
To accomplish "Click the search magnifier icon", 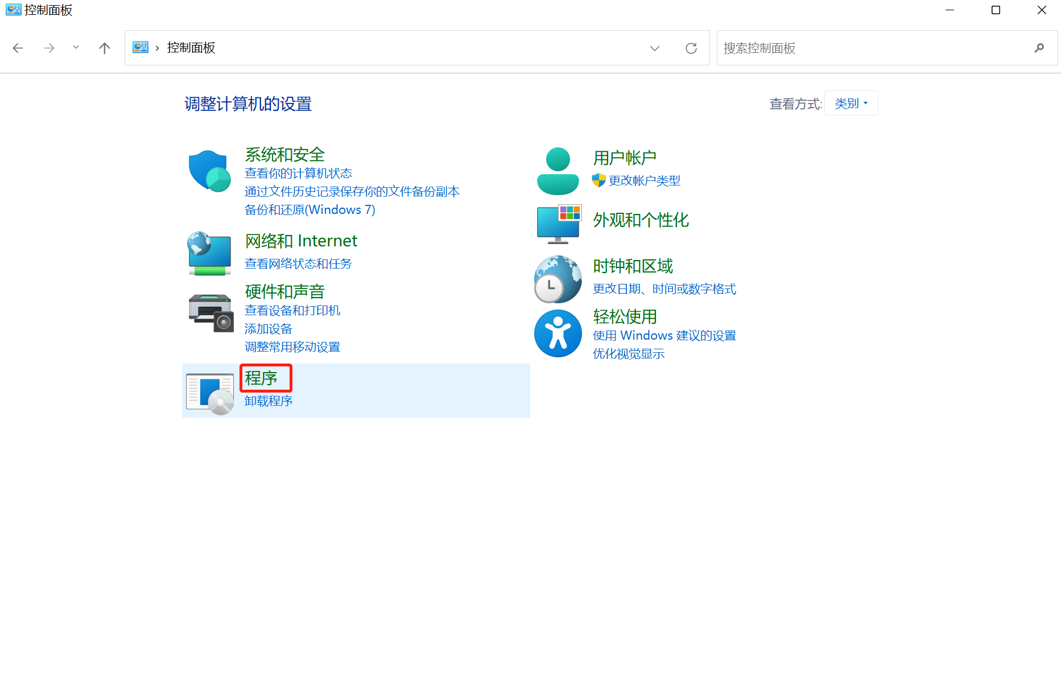I will (x=1039, y=48).
